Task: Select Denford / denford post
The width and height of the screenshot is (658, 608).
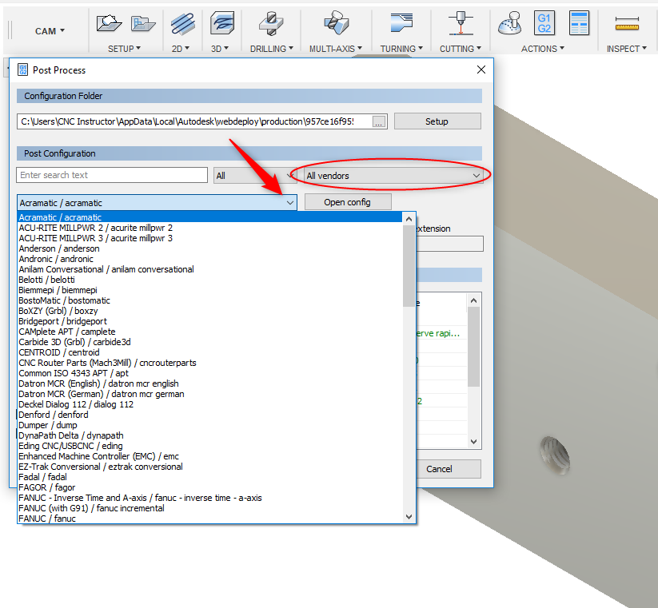Action: click(209, 415)
